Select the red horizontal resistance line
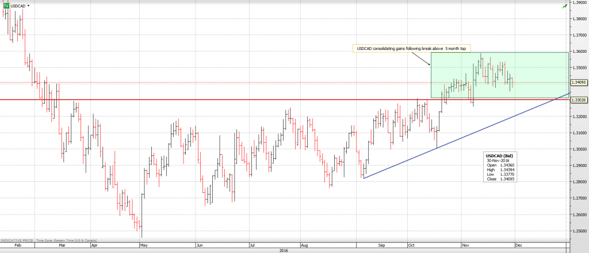 click(230, 100)
